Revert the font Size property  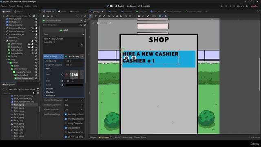[x=62, y=81]
